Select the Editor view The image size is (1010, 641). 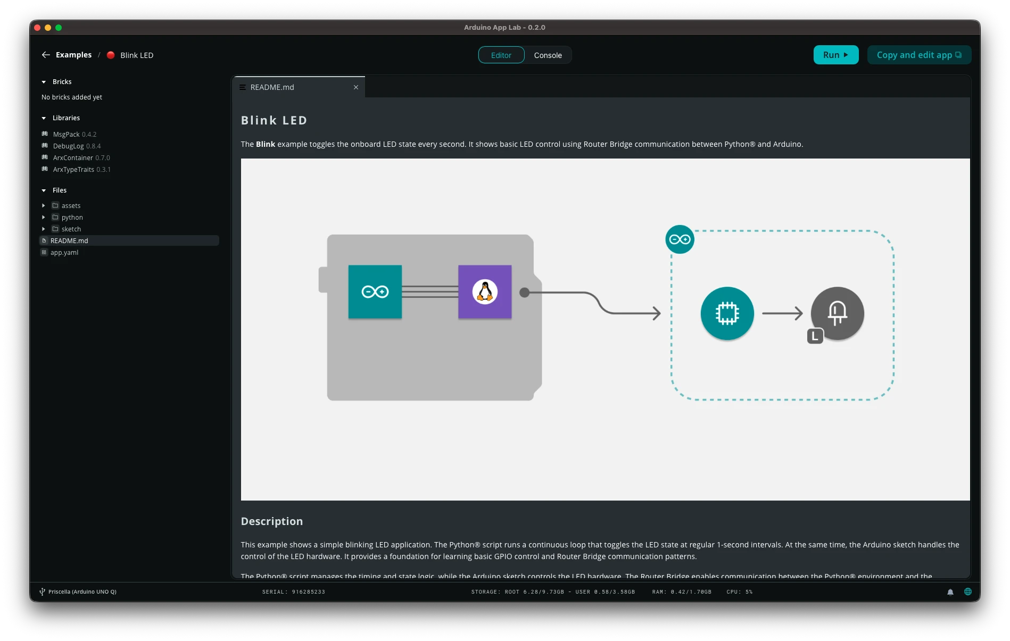(501, 55)
